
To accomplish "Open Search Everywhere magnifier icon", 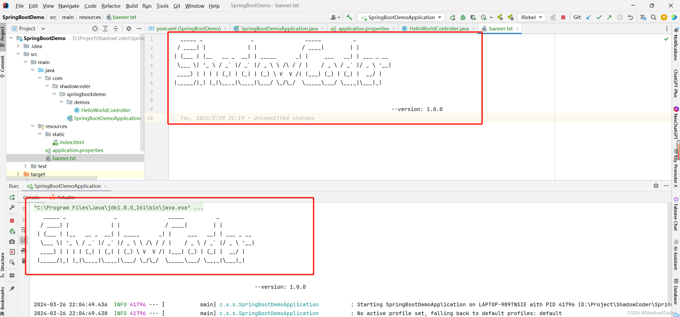I will pyautogui.click(x=654, y=17).
